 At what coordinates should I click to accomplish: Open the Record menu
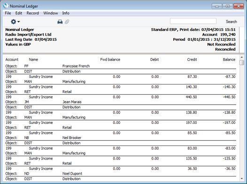click(x=32, y=13)
